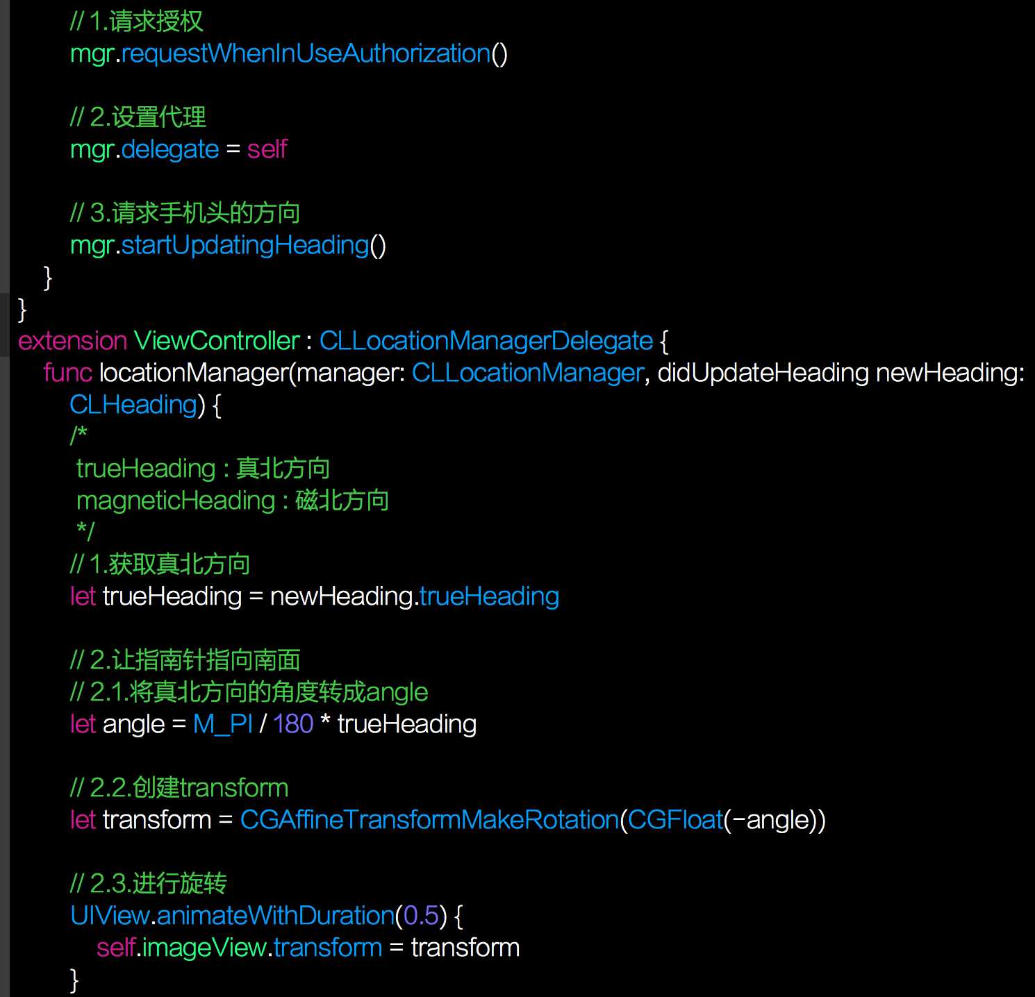Viewport: 1035px width, 997px height.
Task: Click blue 'transform' property after imageView
Action: click(328, 948)
